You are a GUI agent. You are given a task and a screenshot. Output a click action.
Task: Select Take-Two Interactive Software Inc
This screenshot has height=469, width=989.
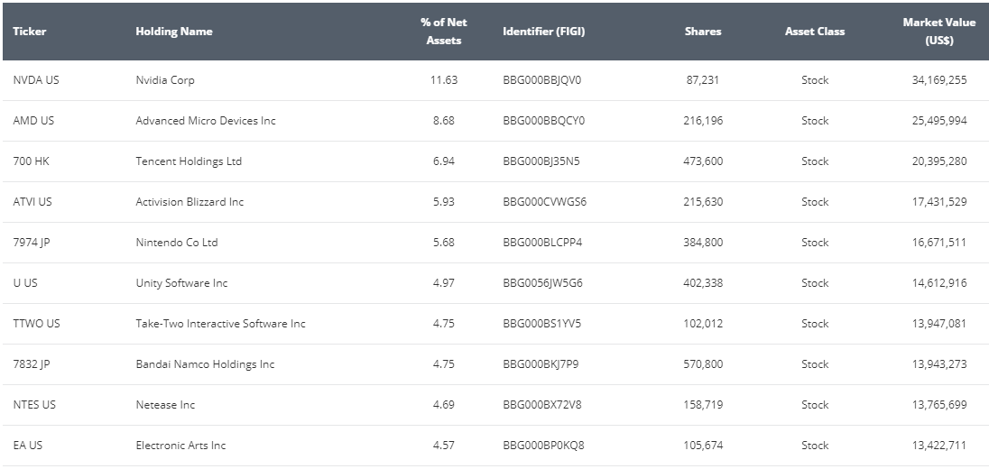(x=221, y=324)
